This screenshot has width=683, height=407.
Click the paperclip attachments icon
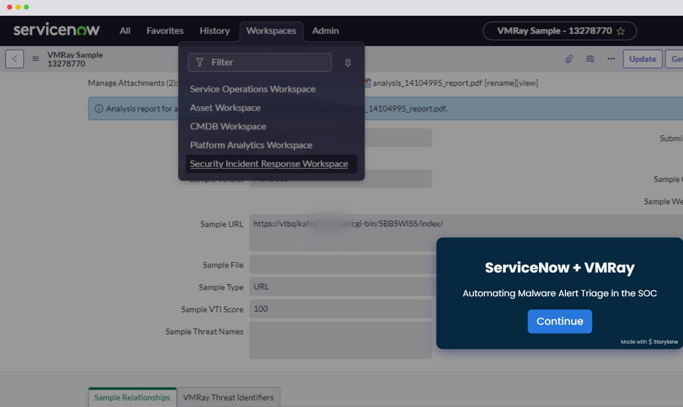[569, 59]
